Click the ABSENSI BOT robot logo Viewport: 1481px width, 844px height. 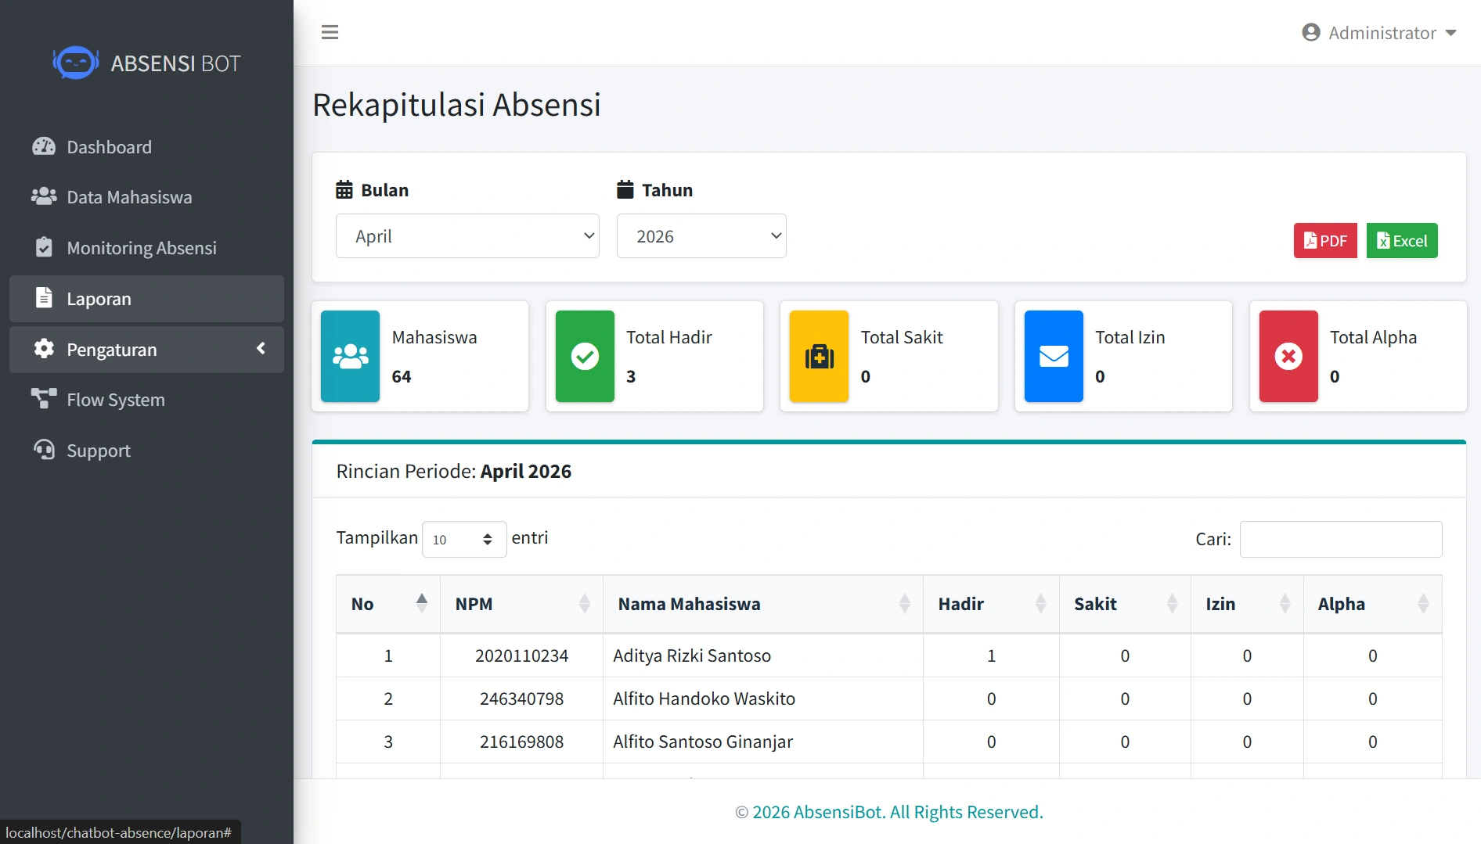(x=76, y=63)
